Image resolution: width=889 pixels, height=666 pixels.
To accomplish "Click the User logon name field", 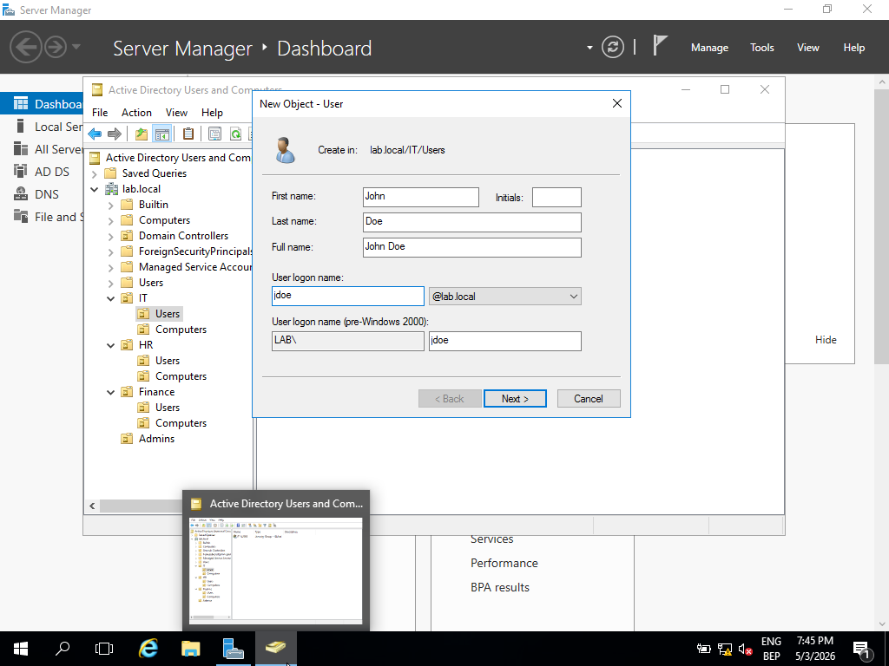I will [x=347, y=297].
